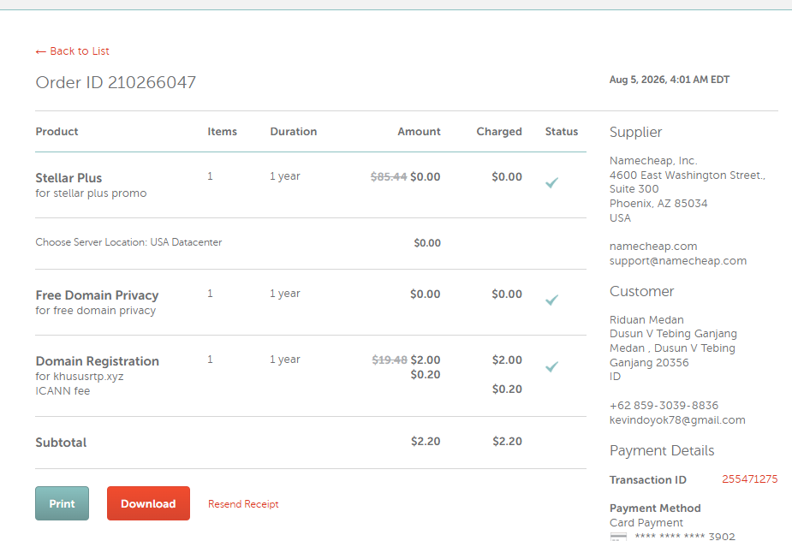Click the Items column header
The width and height of the screenshot is (792, 541).
tap(223, 131)
